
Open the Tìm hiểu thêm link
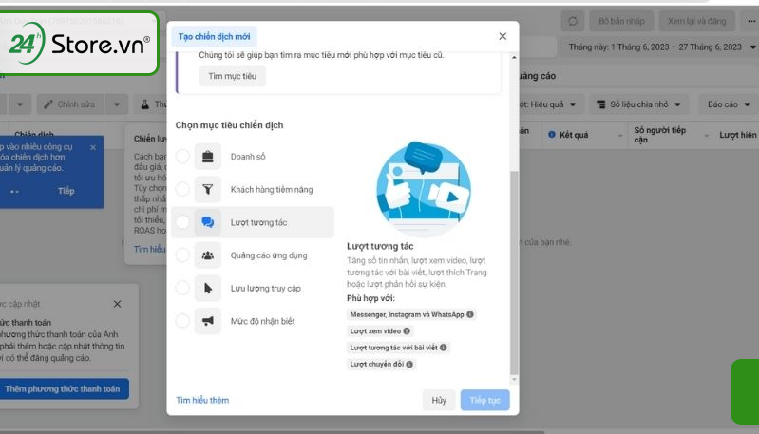[x=202, y=400]
